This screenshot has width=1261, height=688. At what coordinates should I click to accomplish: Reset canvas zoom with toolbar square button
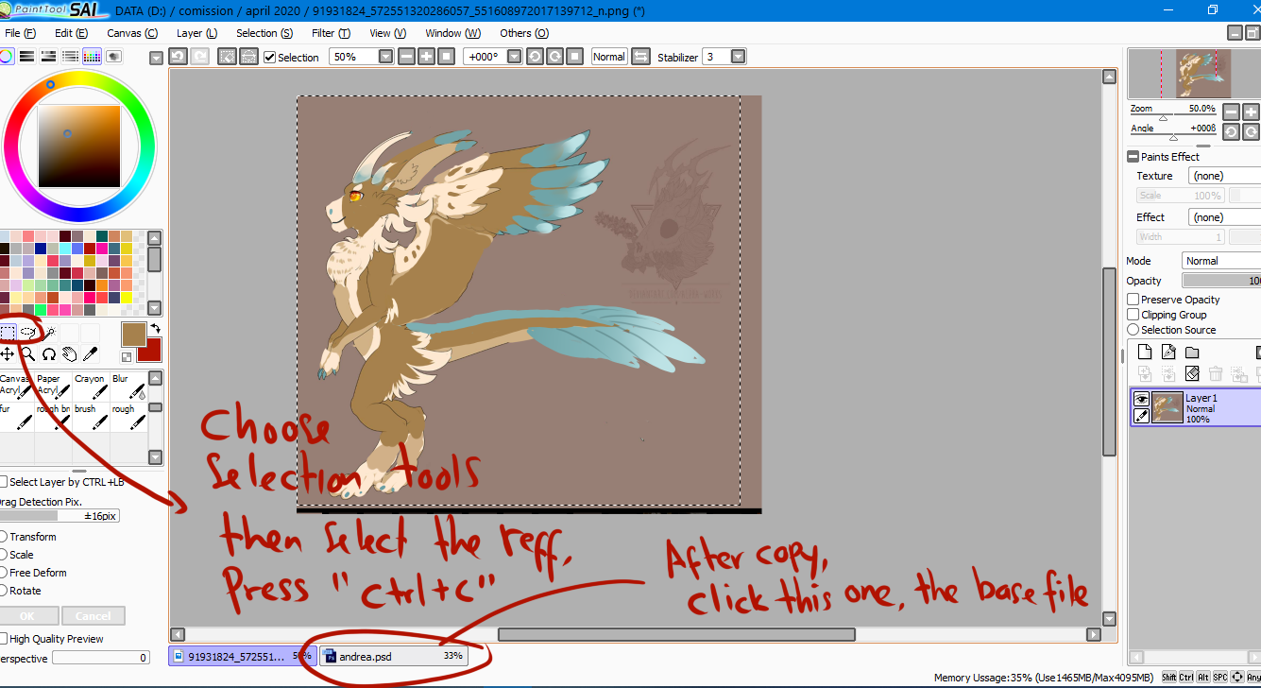(447, 57)
